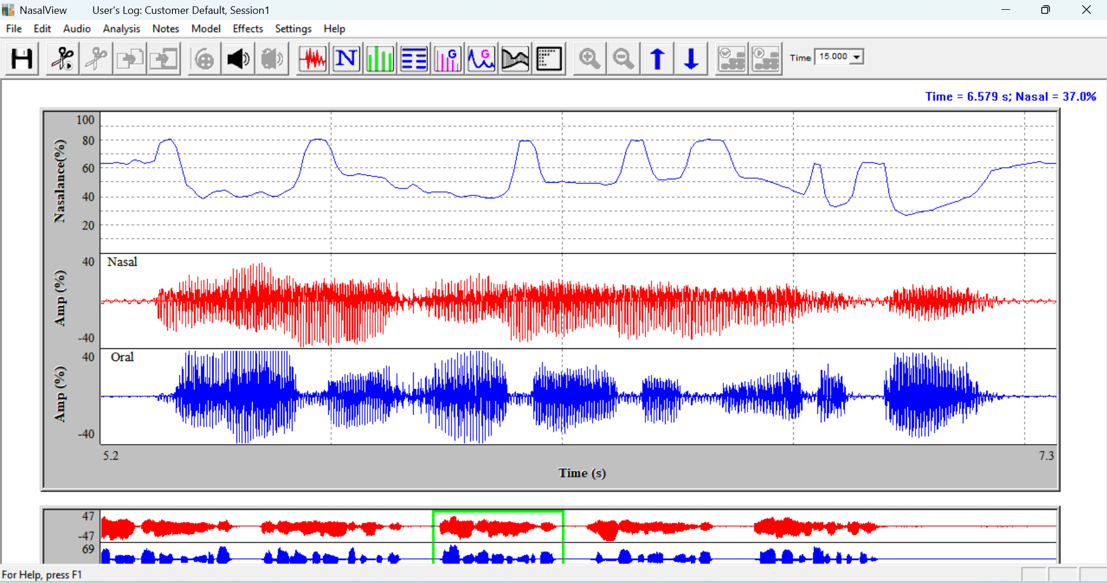
Task: Open the Settings menu
Action: 293,28
